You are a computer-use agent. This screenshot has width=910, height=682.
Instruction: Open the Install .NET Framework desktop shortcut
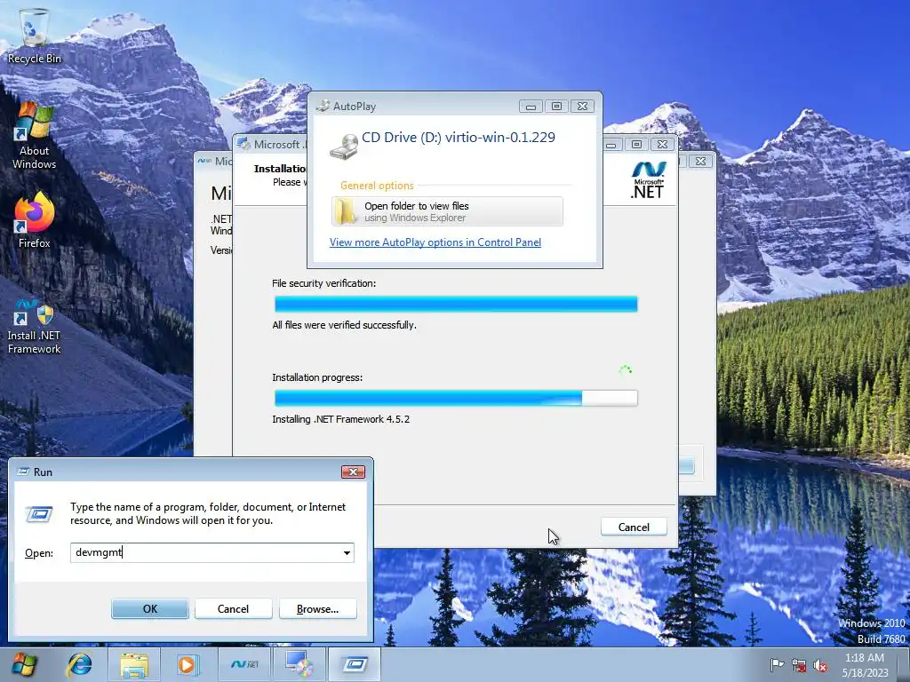[34, 326]
